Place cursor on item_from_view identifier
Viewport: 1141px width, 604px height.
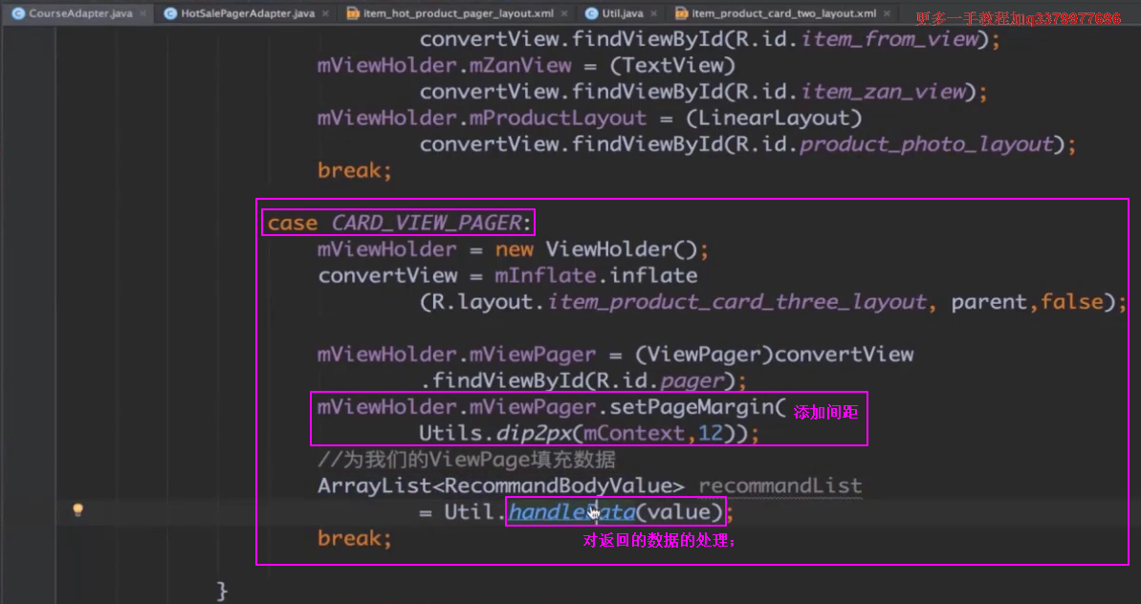pyautogui.click(x=889, y=39)
